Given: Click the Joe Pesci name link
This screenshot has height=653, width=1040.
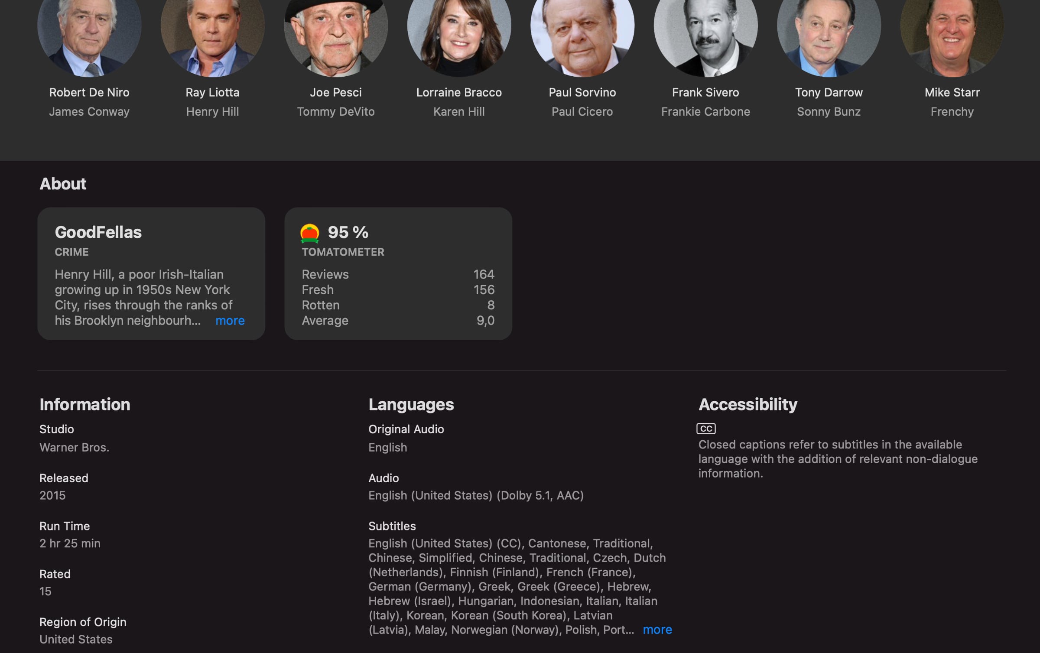Looking at the screenshot, I should click(x=336, y=92).
